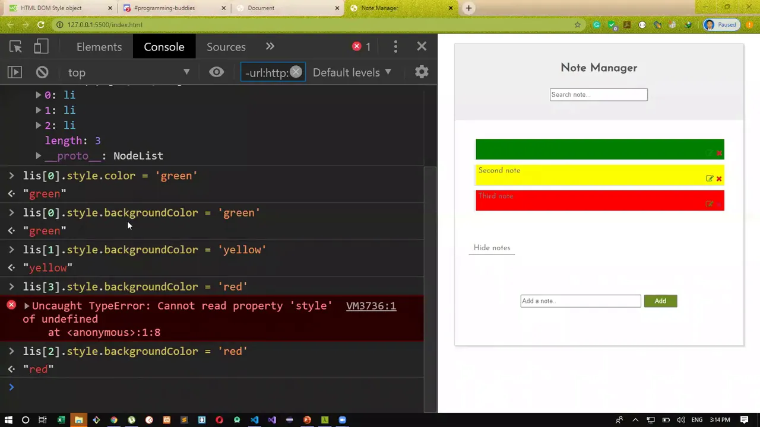
Task: Click the Add button
Action: pos(660,301)
